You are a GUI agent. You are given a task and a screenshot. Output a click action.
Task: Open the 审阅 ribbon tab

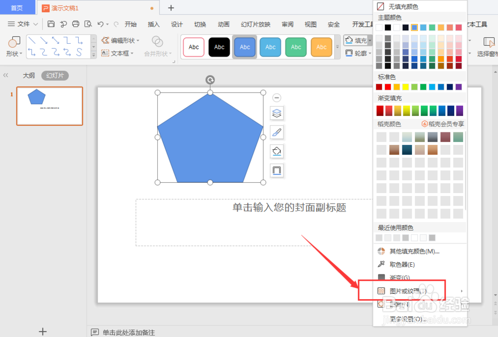(x=287, y=24)
